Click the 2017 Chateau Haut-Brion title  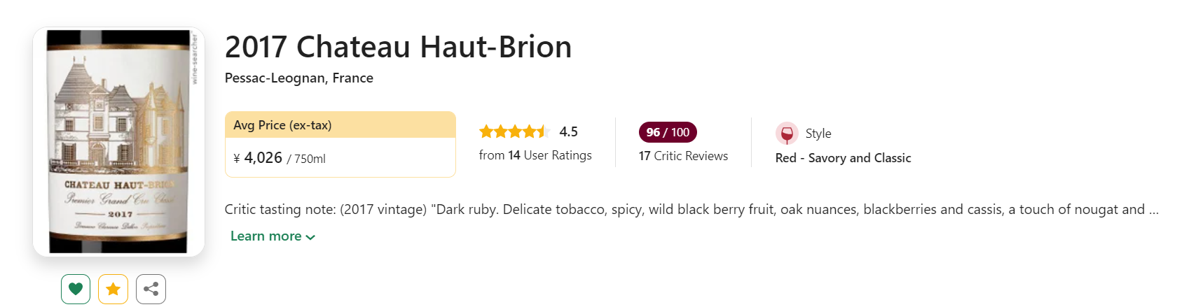[398, 47]
